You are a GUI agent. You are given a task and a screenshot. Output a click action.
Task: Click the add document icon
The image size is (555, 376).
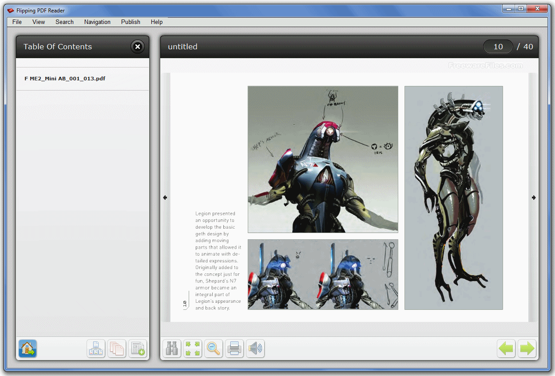(x=138, y=348)
